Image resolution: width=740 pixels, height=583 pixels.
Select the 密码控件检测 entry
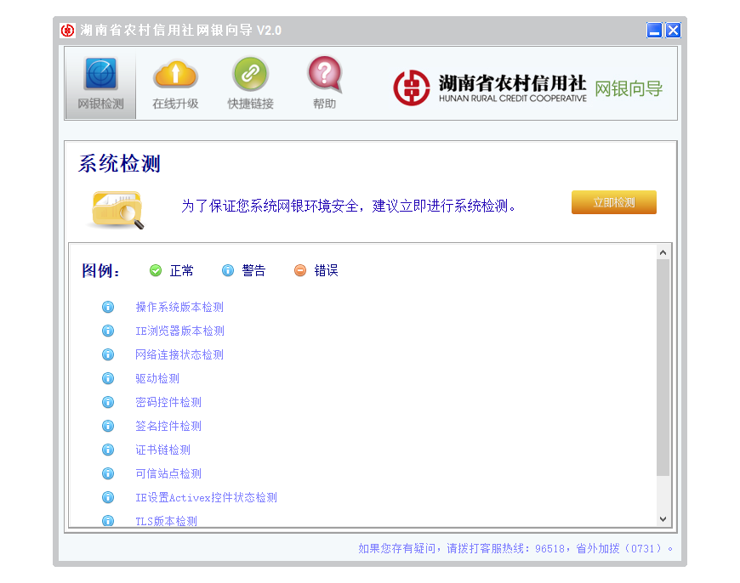168,402
